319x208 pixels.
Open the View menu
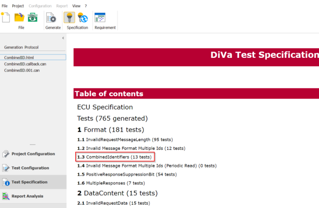click(x=76, y=6)
